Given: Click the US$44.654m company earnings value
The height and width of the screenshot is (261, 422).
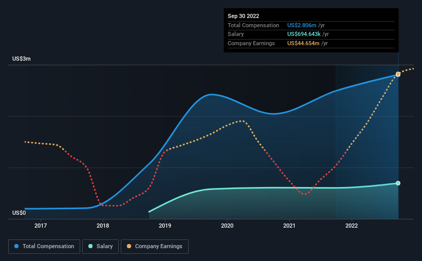Looking at the screenshot, I should click(303, 43).
